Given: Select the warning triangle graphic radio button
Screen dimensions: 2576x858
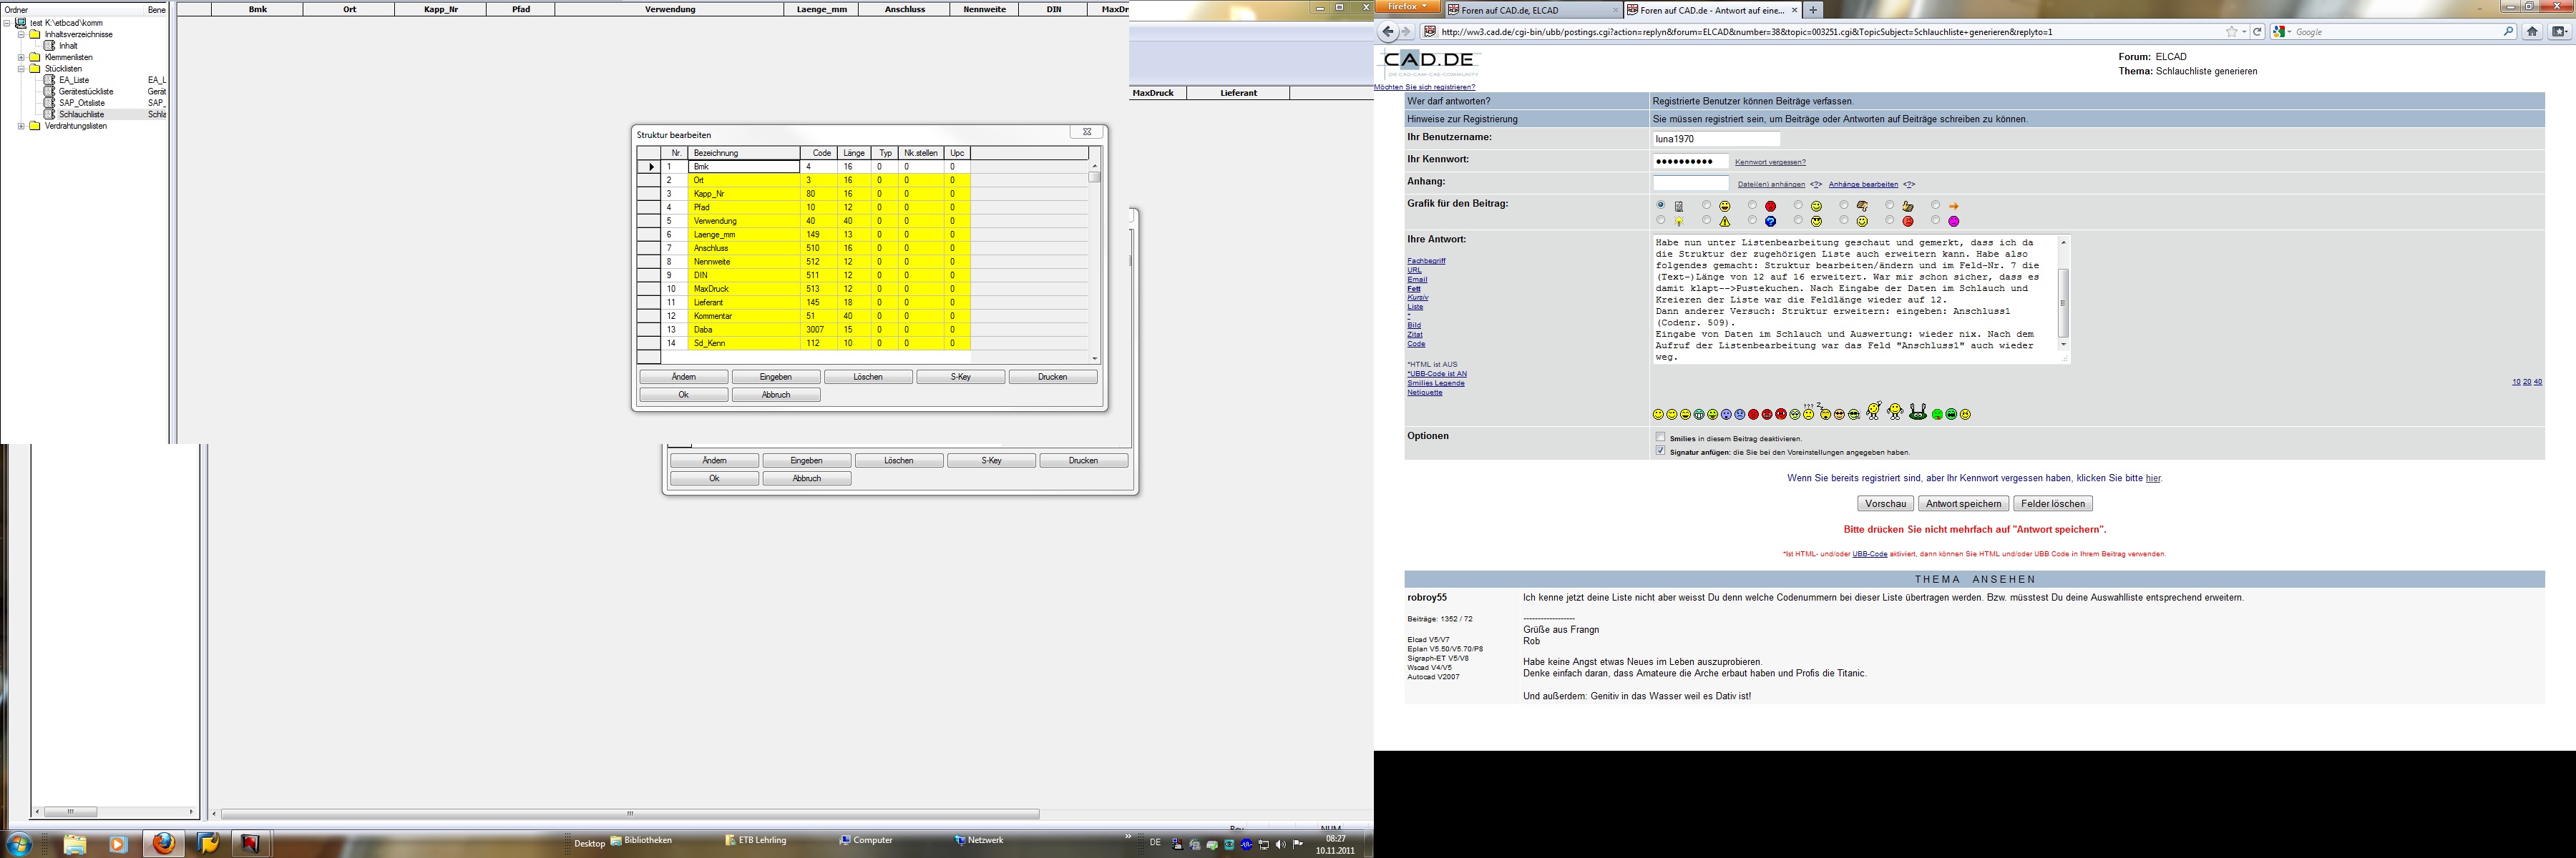Looking at the screenshot, I should tap(1707, 220).
